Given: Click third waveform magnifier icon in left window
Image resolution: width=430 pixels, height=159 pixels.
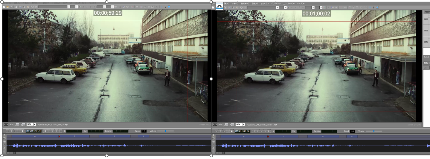Looking at the screenshot, I should [4, 148].
